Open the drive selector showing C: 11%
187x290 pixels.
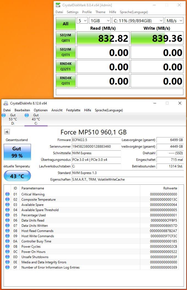coord(138,21)
